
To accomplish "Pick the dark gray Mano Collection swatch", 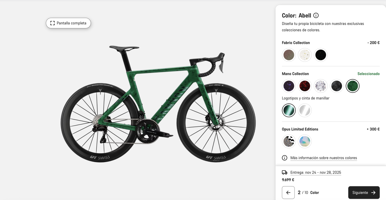I will [x=337, y=86].
